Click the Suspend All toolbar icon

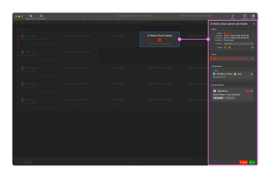[30, 16]
